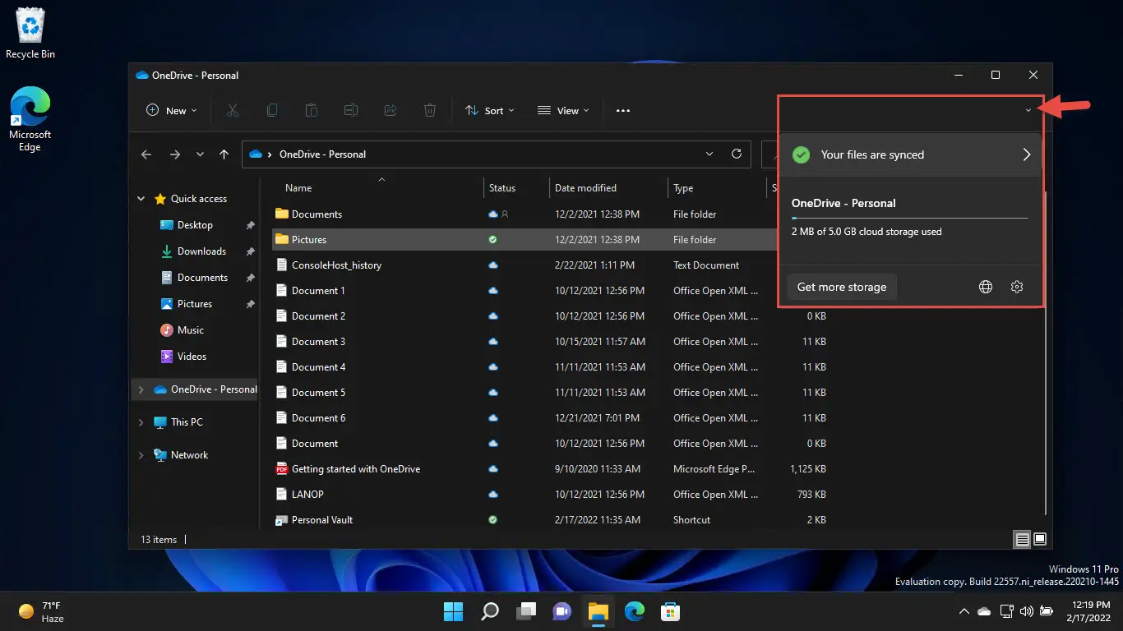Image resolution: width=1123 pixels, height=631 pixels.
Task: Open OneDrive online via globe icon
Action: [x=986, y=287]
